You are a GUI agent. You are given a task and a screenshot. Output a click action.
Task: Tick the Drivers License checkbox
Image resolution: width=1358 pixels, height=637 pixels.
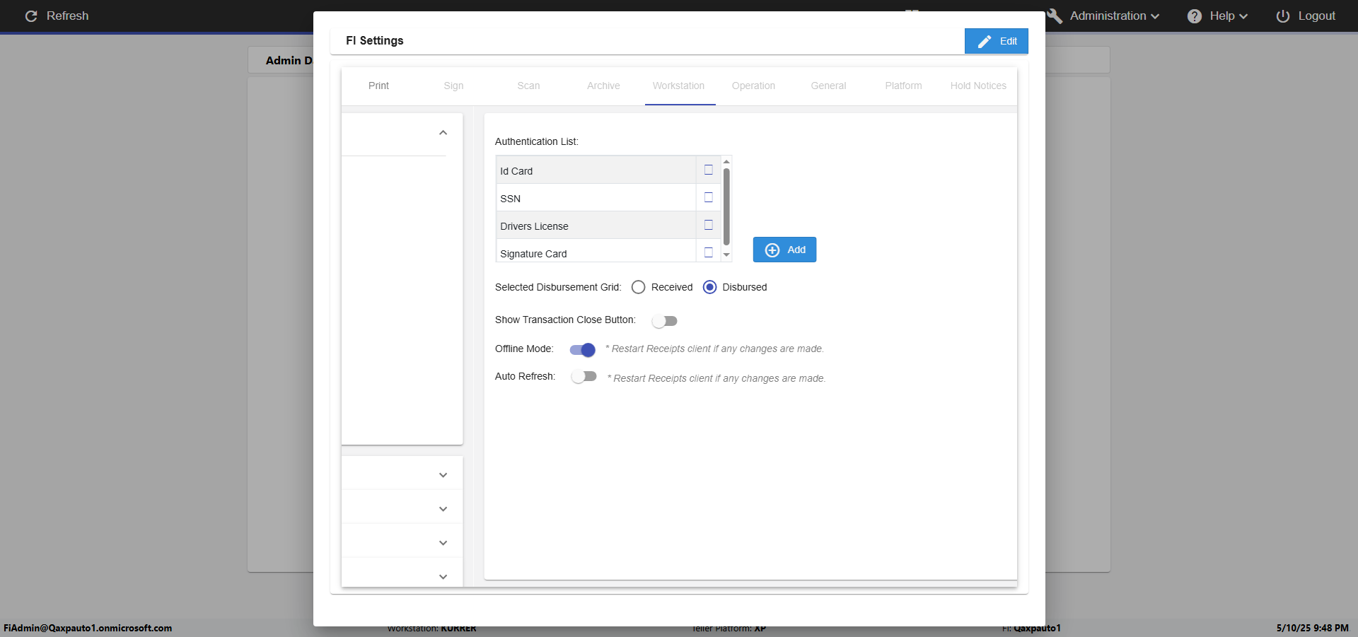[708, 226]
